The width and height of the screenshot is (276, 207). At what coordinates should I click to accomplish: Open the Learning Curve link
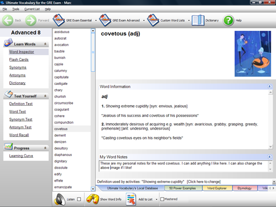coord(21,156)
